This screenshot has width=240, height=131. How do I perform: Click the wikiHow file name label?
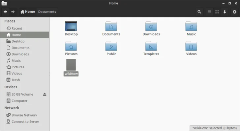71,74
